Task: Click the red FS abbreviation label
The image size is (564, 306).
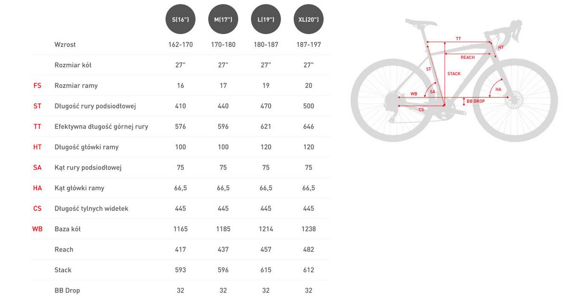Action: [x=38, y=86]
